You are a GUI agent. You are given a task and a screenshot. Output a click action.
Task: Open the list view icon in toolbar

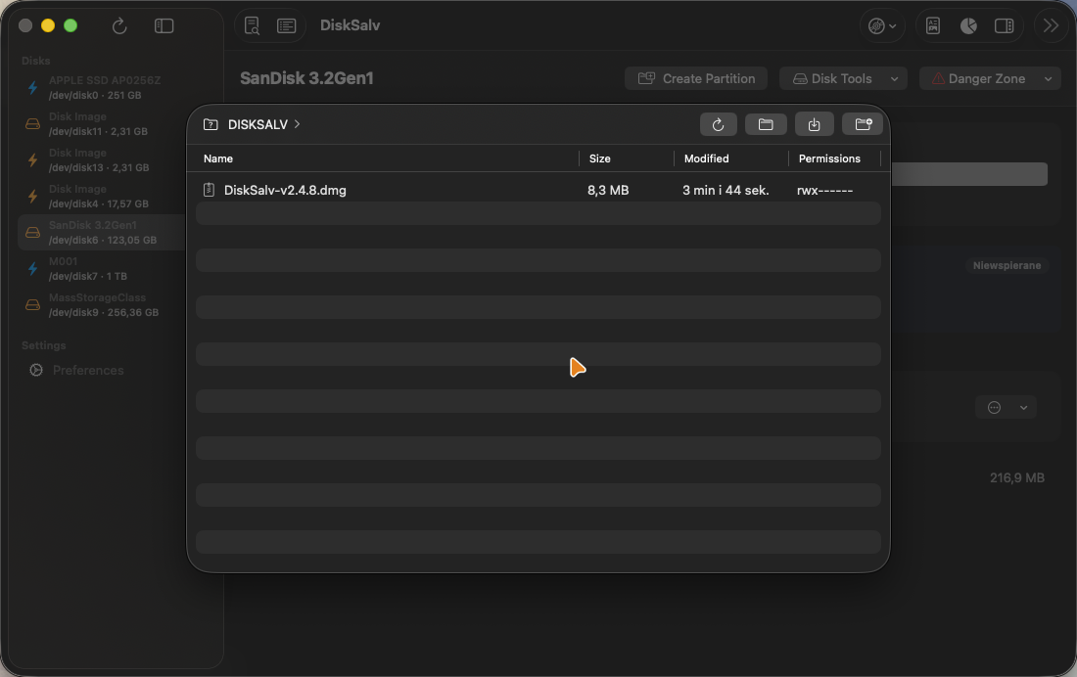[287, 26]
